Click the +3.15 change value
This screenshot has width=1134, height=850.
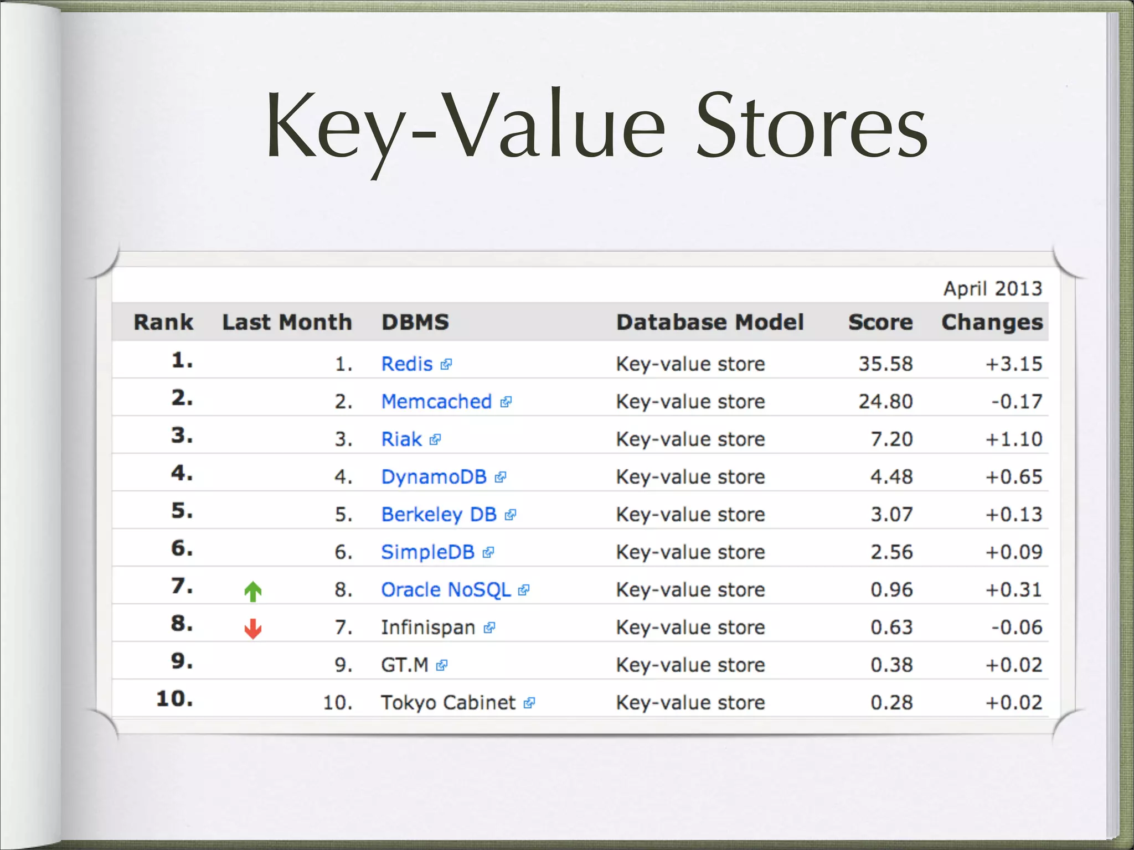tap(1014, 364)
